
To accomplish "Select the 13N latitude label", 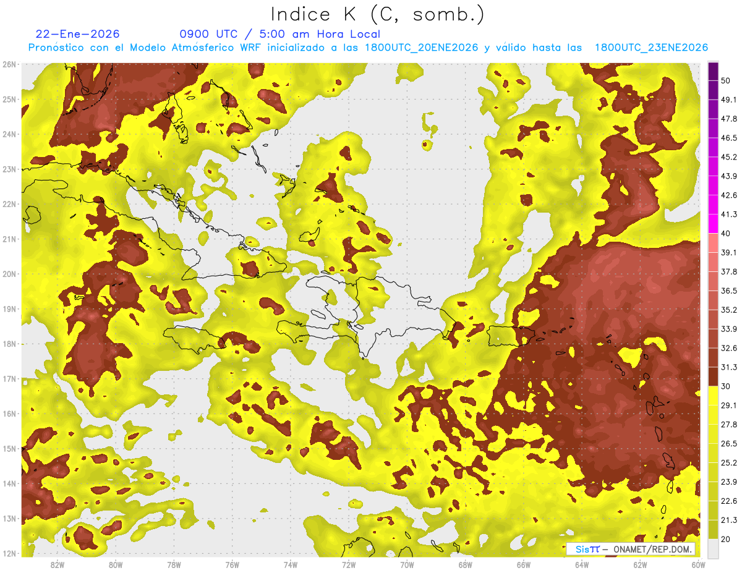I will coord(9,519).
